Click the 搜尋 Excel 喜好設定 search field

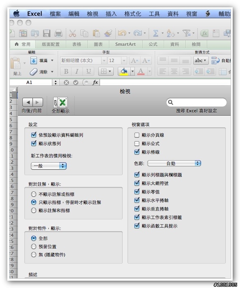pos(197,102)
